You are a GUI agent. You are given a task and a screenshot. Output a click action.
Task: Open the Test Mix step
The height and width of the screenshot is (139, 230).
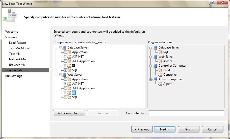click(15, 54)
